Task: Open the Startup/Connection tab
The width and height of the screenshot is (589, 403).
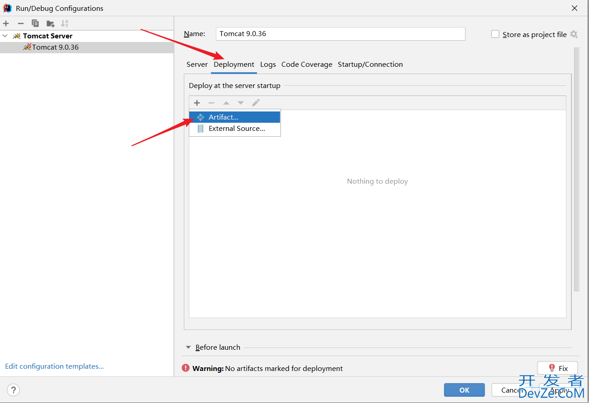Action: (370, 65)
